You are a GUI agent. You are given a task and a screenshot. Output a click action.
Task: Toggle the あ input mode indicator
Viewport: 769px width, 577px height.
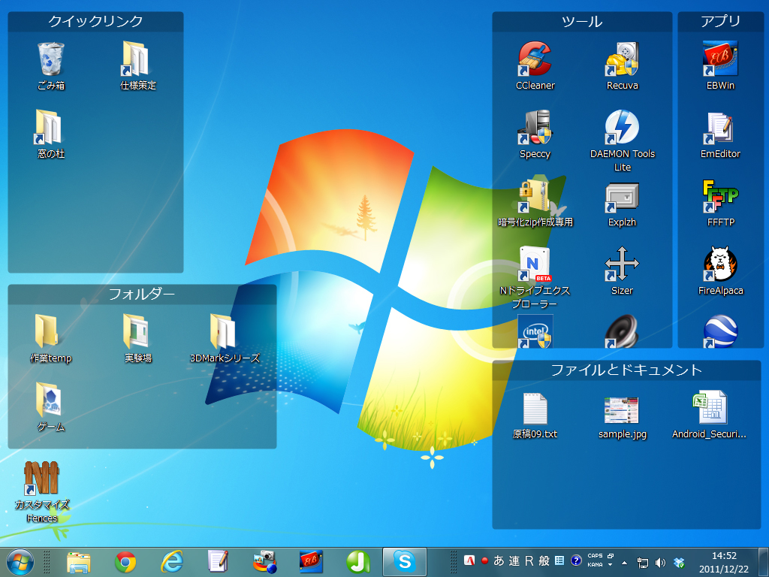coord(499,560)
